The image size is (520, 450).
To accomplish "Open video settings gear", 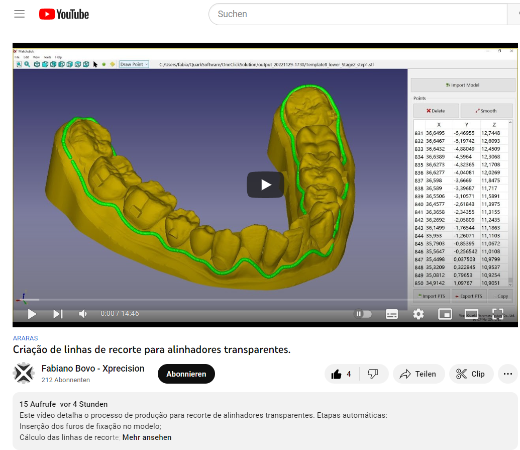I will point(419,314).
